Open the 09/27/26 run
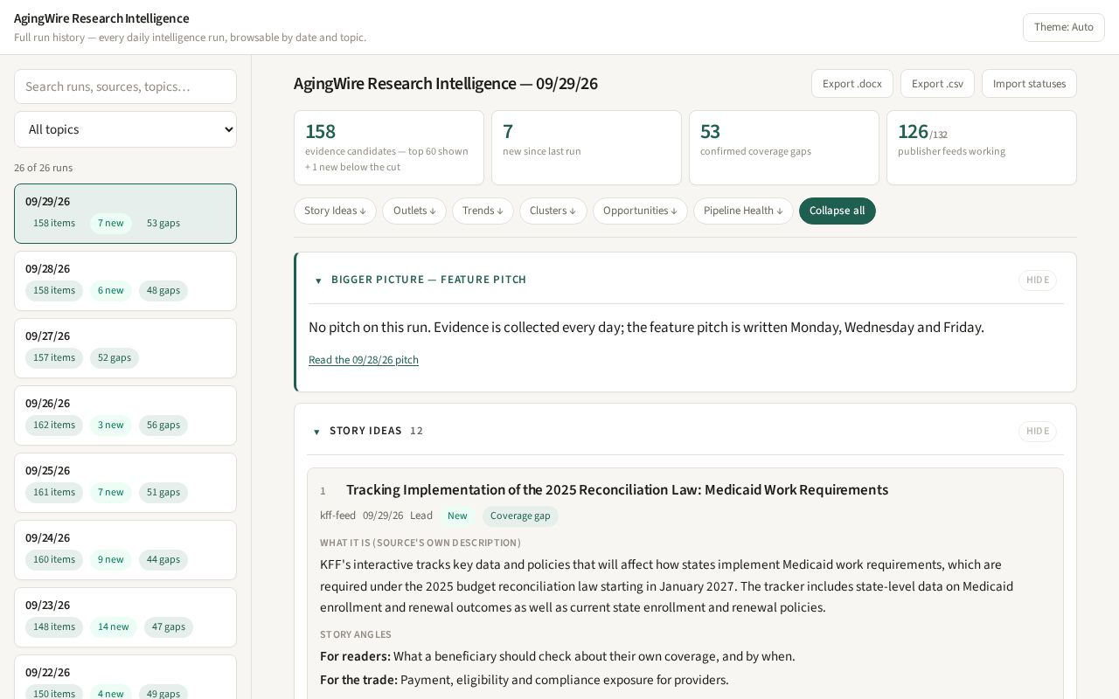The height and width of the screenshot is (699, 1119). point(125,348)
